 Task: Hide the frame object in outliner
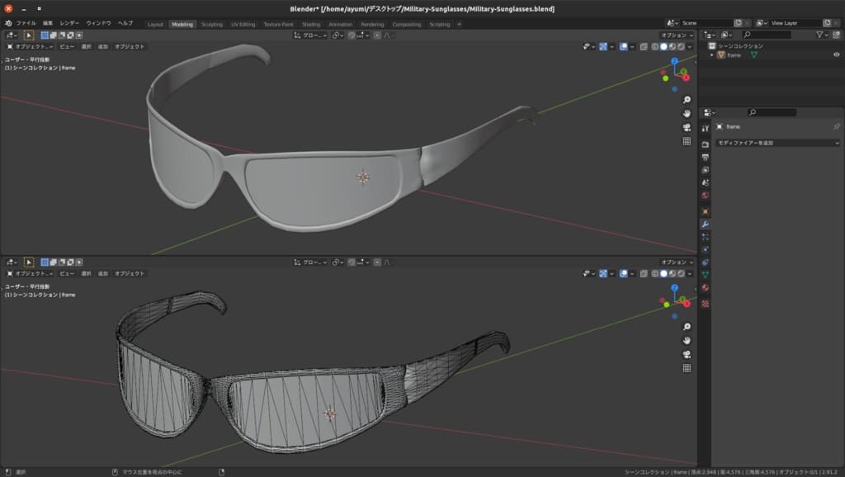836,55
